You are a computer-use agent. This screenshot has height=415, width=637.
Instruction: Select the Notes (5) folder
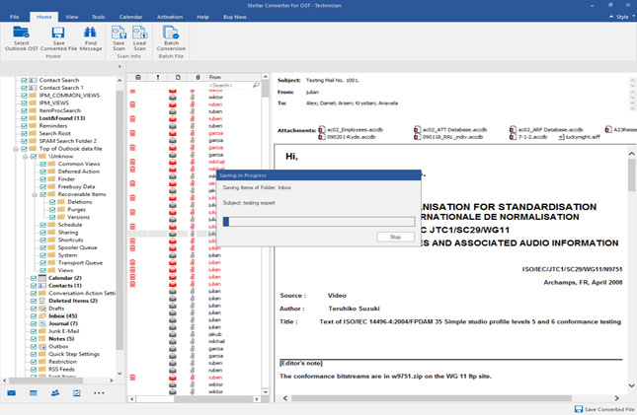click(61, 339)
